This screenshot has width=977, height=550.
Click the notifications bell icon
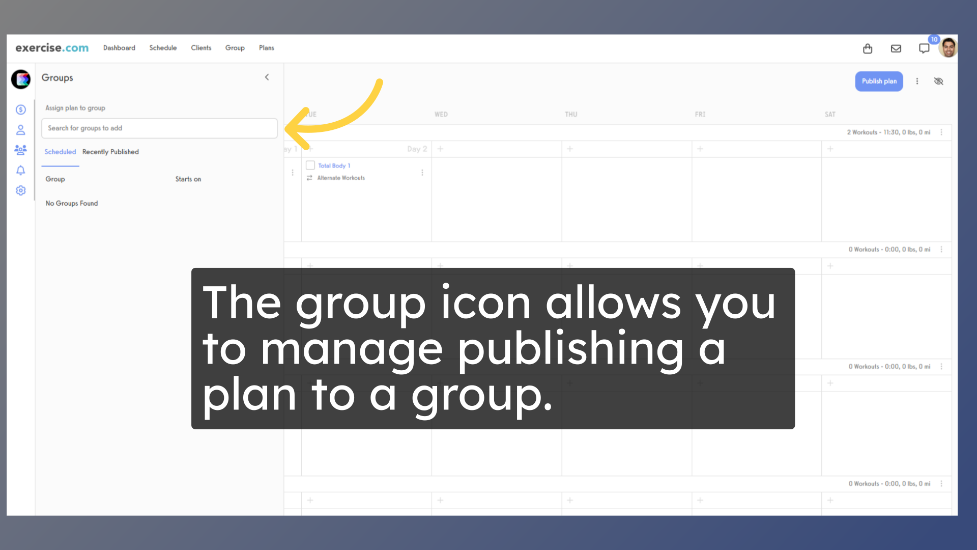pos(20,170)
